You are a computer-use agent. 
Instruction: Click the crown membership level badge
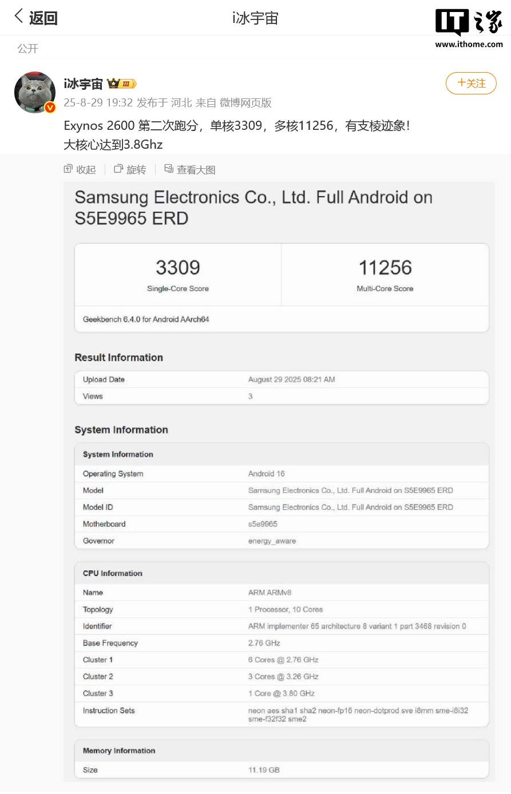(122, 84)
